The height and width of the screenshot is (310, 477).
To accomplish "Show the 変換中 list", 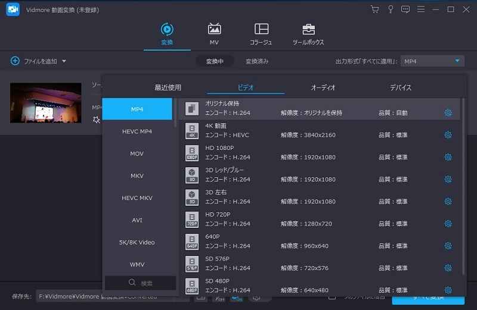I will click(x=215, y=61).
